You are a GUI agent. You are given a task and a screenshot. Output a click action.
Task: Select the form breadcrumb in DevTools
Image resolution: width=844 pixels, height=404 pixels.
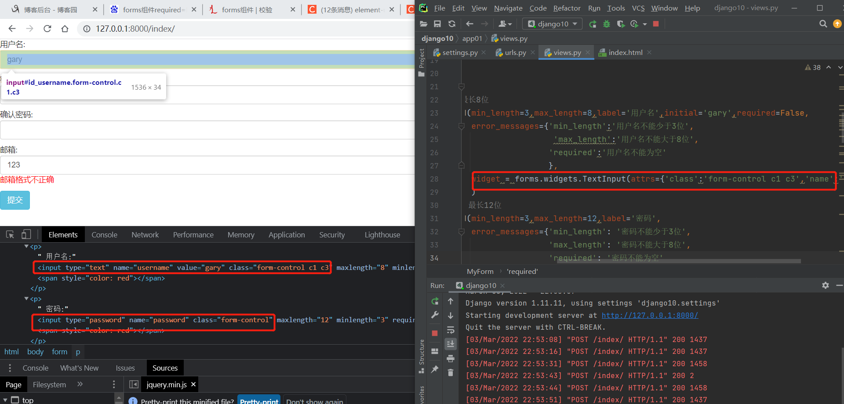59,352
